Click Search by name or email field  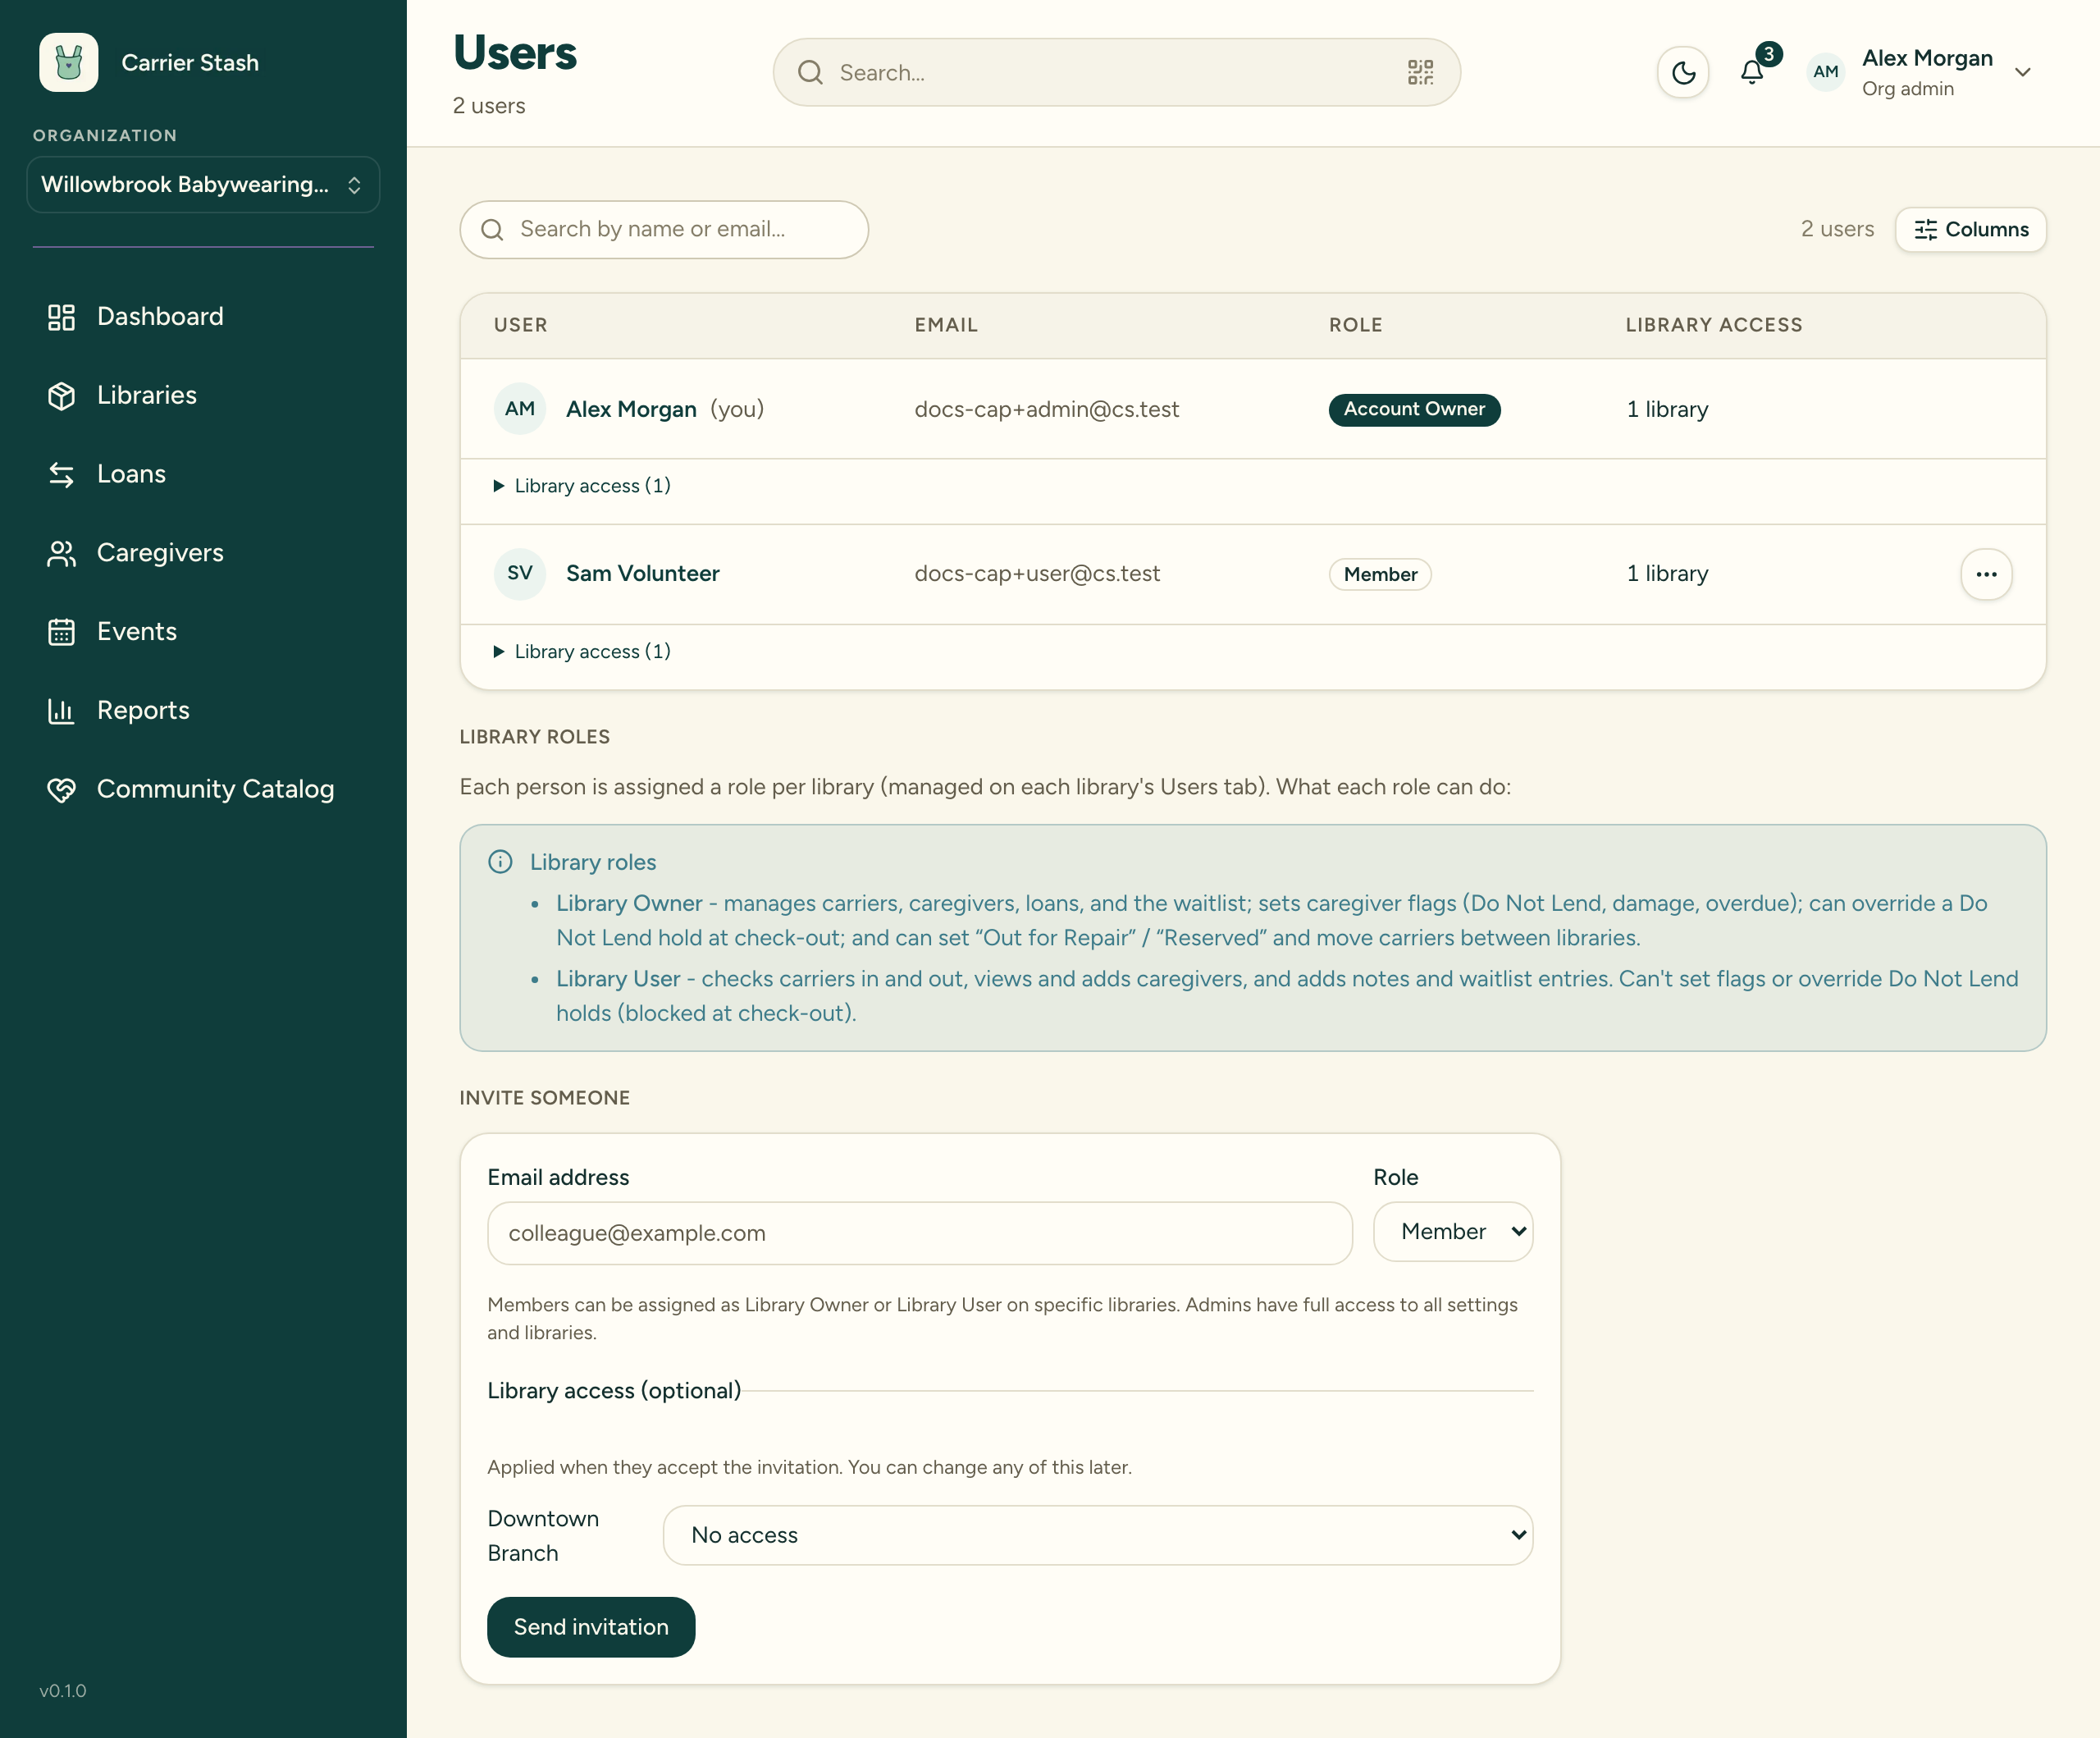pyautogui.click(x=664, y=229)
